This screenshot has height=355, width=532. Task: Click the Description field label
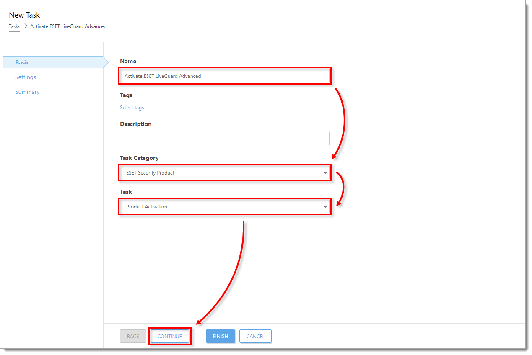pyautogui.click(x=135, y=124)
